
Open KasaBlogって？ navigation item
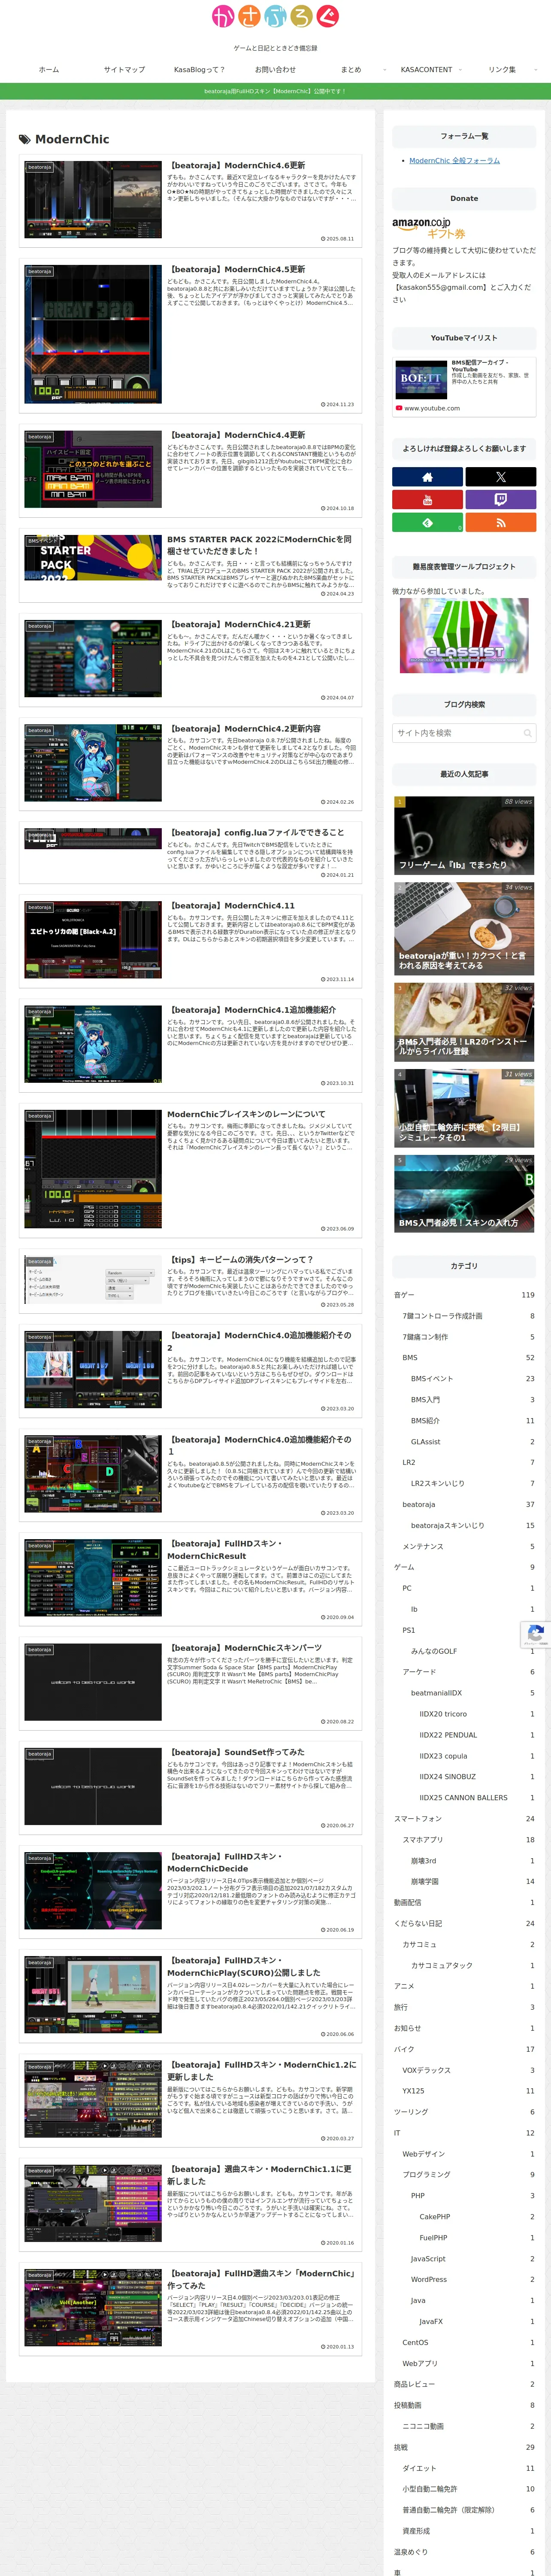pos(199,70)
